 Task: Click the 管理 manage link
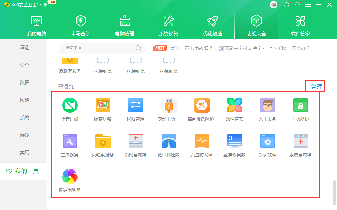[317, 87]
